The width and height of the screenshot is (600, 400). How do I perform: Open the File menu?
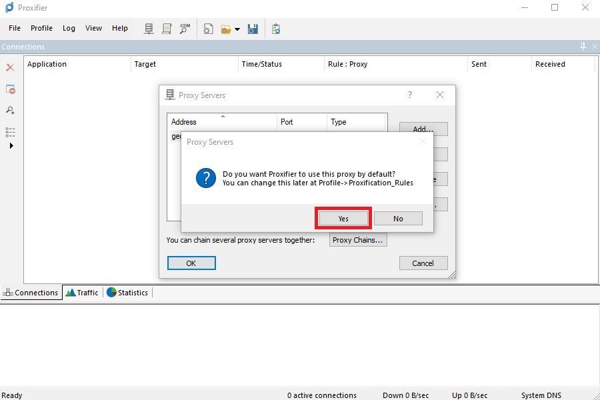(x=15, y=28)
